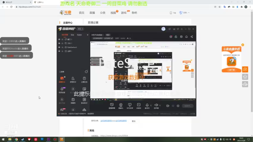Open Chrome from the taskbar
The height and width of the screenshot is (142, 253).
16,139
